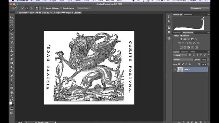This screenshot has width=219, height=123.
Task: Enable Sample All Layers checkbox
Action: (44, 8)
